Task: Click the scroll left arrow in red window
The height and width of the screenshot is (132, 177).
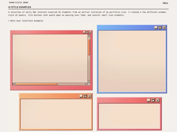Action: click(14, 84)
